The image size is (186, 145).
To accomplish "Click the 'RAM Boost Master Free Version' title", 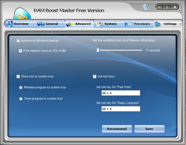I will (x=69, y=10).
